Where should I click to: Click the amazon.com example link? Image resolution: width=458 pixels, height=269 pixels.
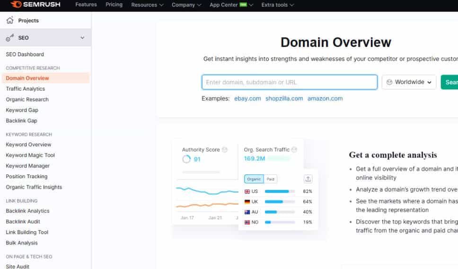tap(325, 99)
